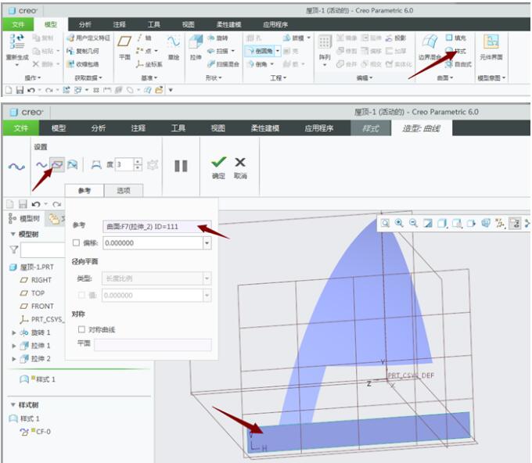
Task: Select the free curve type icon
Action: [x=41, y=165]
